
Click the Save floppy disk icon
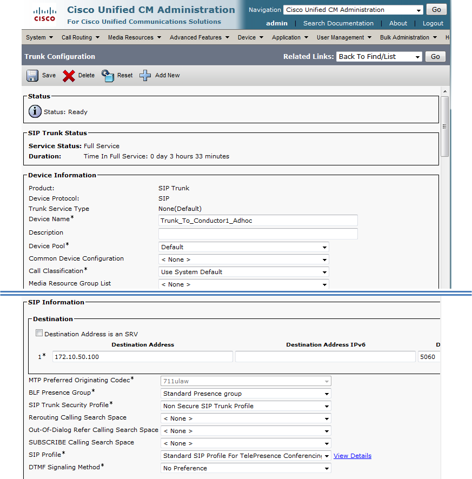point(32,76)
